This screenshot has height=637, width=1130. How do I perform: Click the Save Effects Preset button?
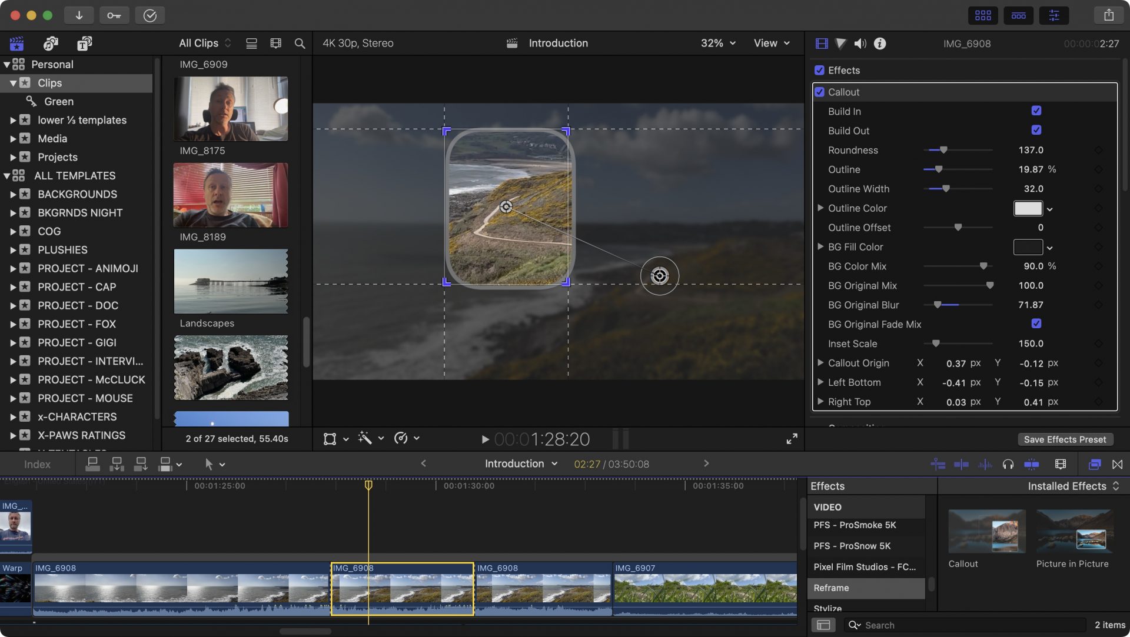pyautogui.click(x=1064, y=439)
